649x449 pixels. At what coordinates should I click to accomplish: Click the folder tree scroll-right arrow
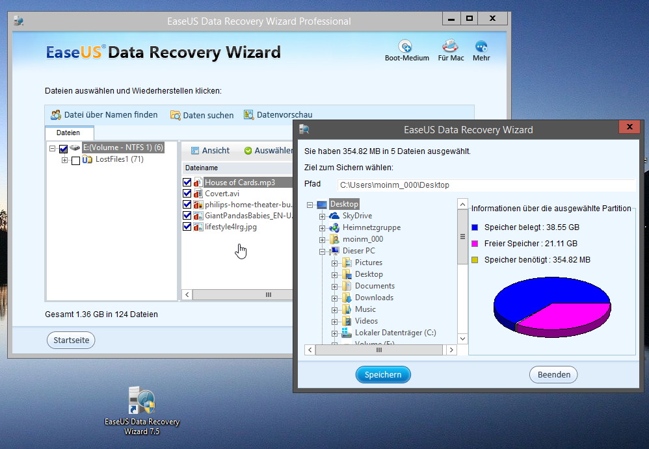pyautogui.click(x=451, y=350)
